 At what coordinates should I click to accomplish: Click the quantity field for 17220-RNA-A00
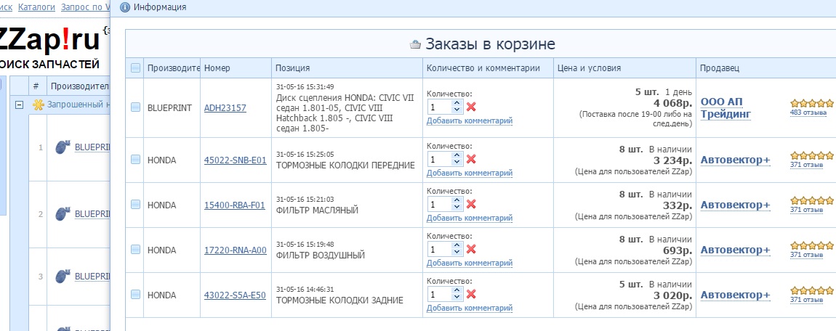point(439,250)
